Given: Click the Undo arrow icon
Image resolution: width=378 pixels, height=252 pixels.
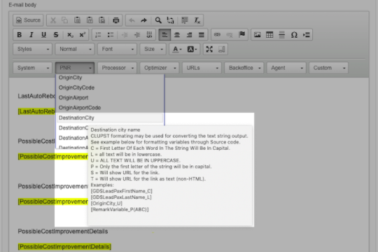Looking at the screenshot, I should [x=132, y=20].
